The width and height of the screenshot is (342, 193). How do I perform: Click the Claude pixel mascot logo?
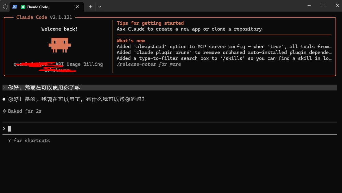pos(60,45)
